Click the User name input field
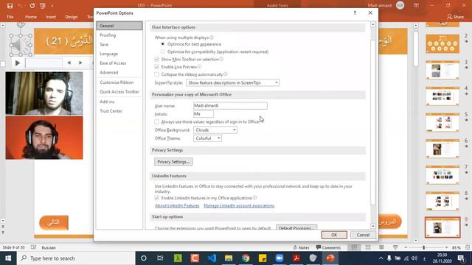This screenshot has height=265, width=472. [x=230, y=105]
